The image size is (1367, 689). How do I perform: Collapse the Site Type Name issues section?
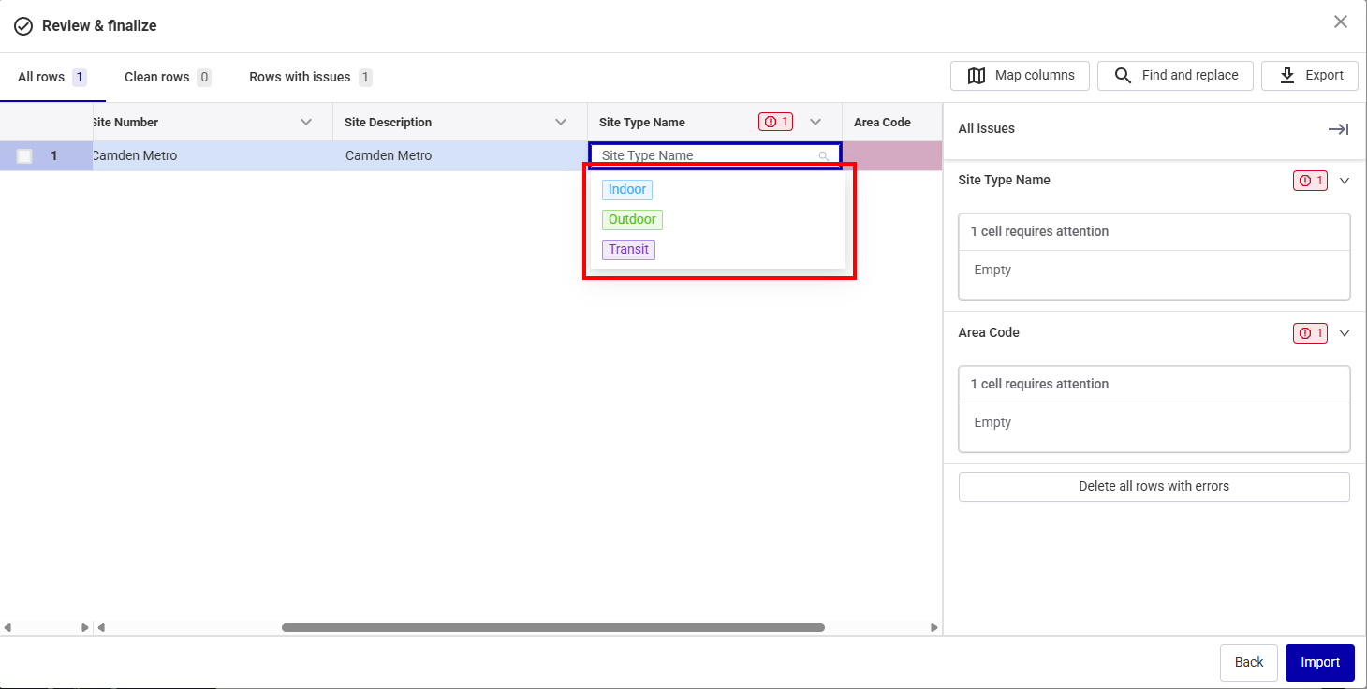coord(1345,181)
